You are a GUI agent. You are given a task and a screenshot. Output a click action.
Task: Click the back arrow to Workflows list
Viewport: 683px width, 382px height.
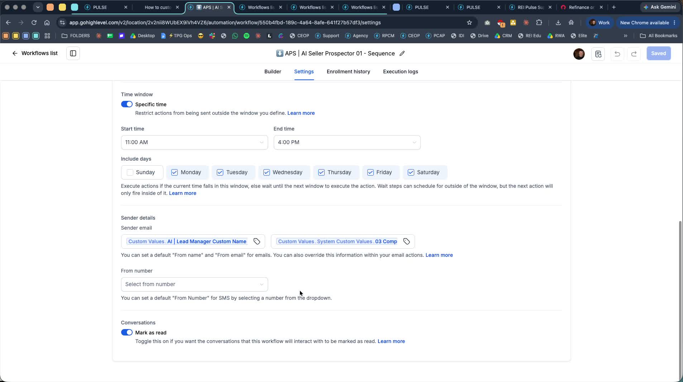(x=15, y=53)
